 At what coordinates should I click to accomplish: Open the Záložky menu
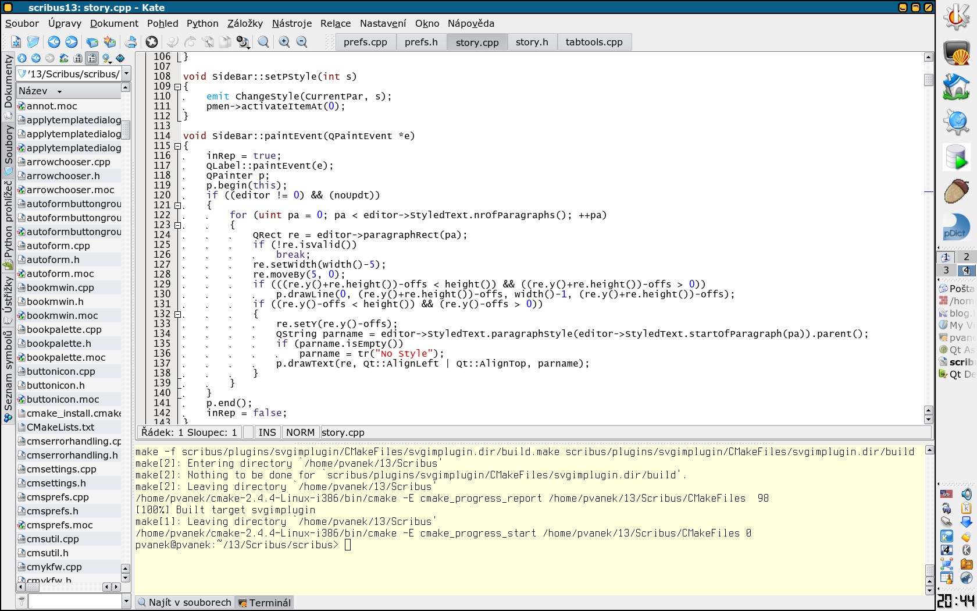(245, 23)
